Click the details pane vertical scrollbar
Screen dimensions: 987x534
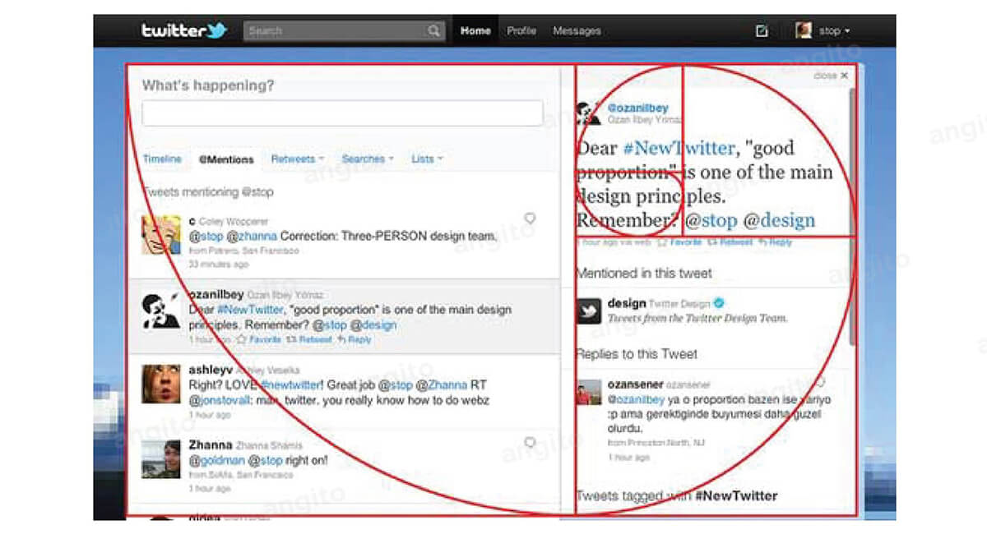point(851,216)
